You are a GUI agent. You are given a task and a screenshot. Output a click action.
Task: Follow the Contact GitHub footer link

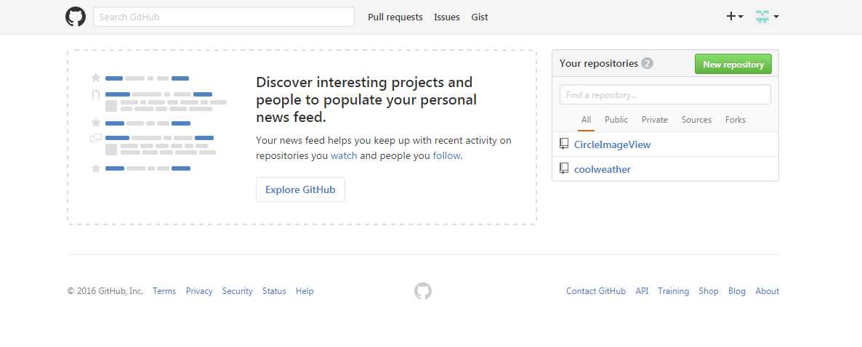pos(596,291)
